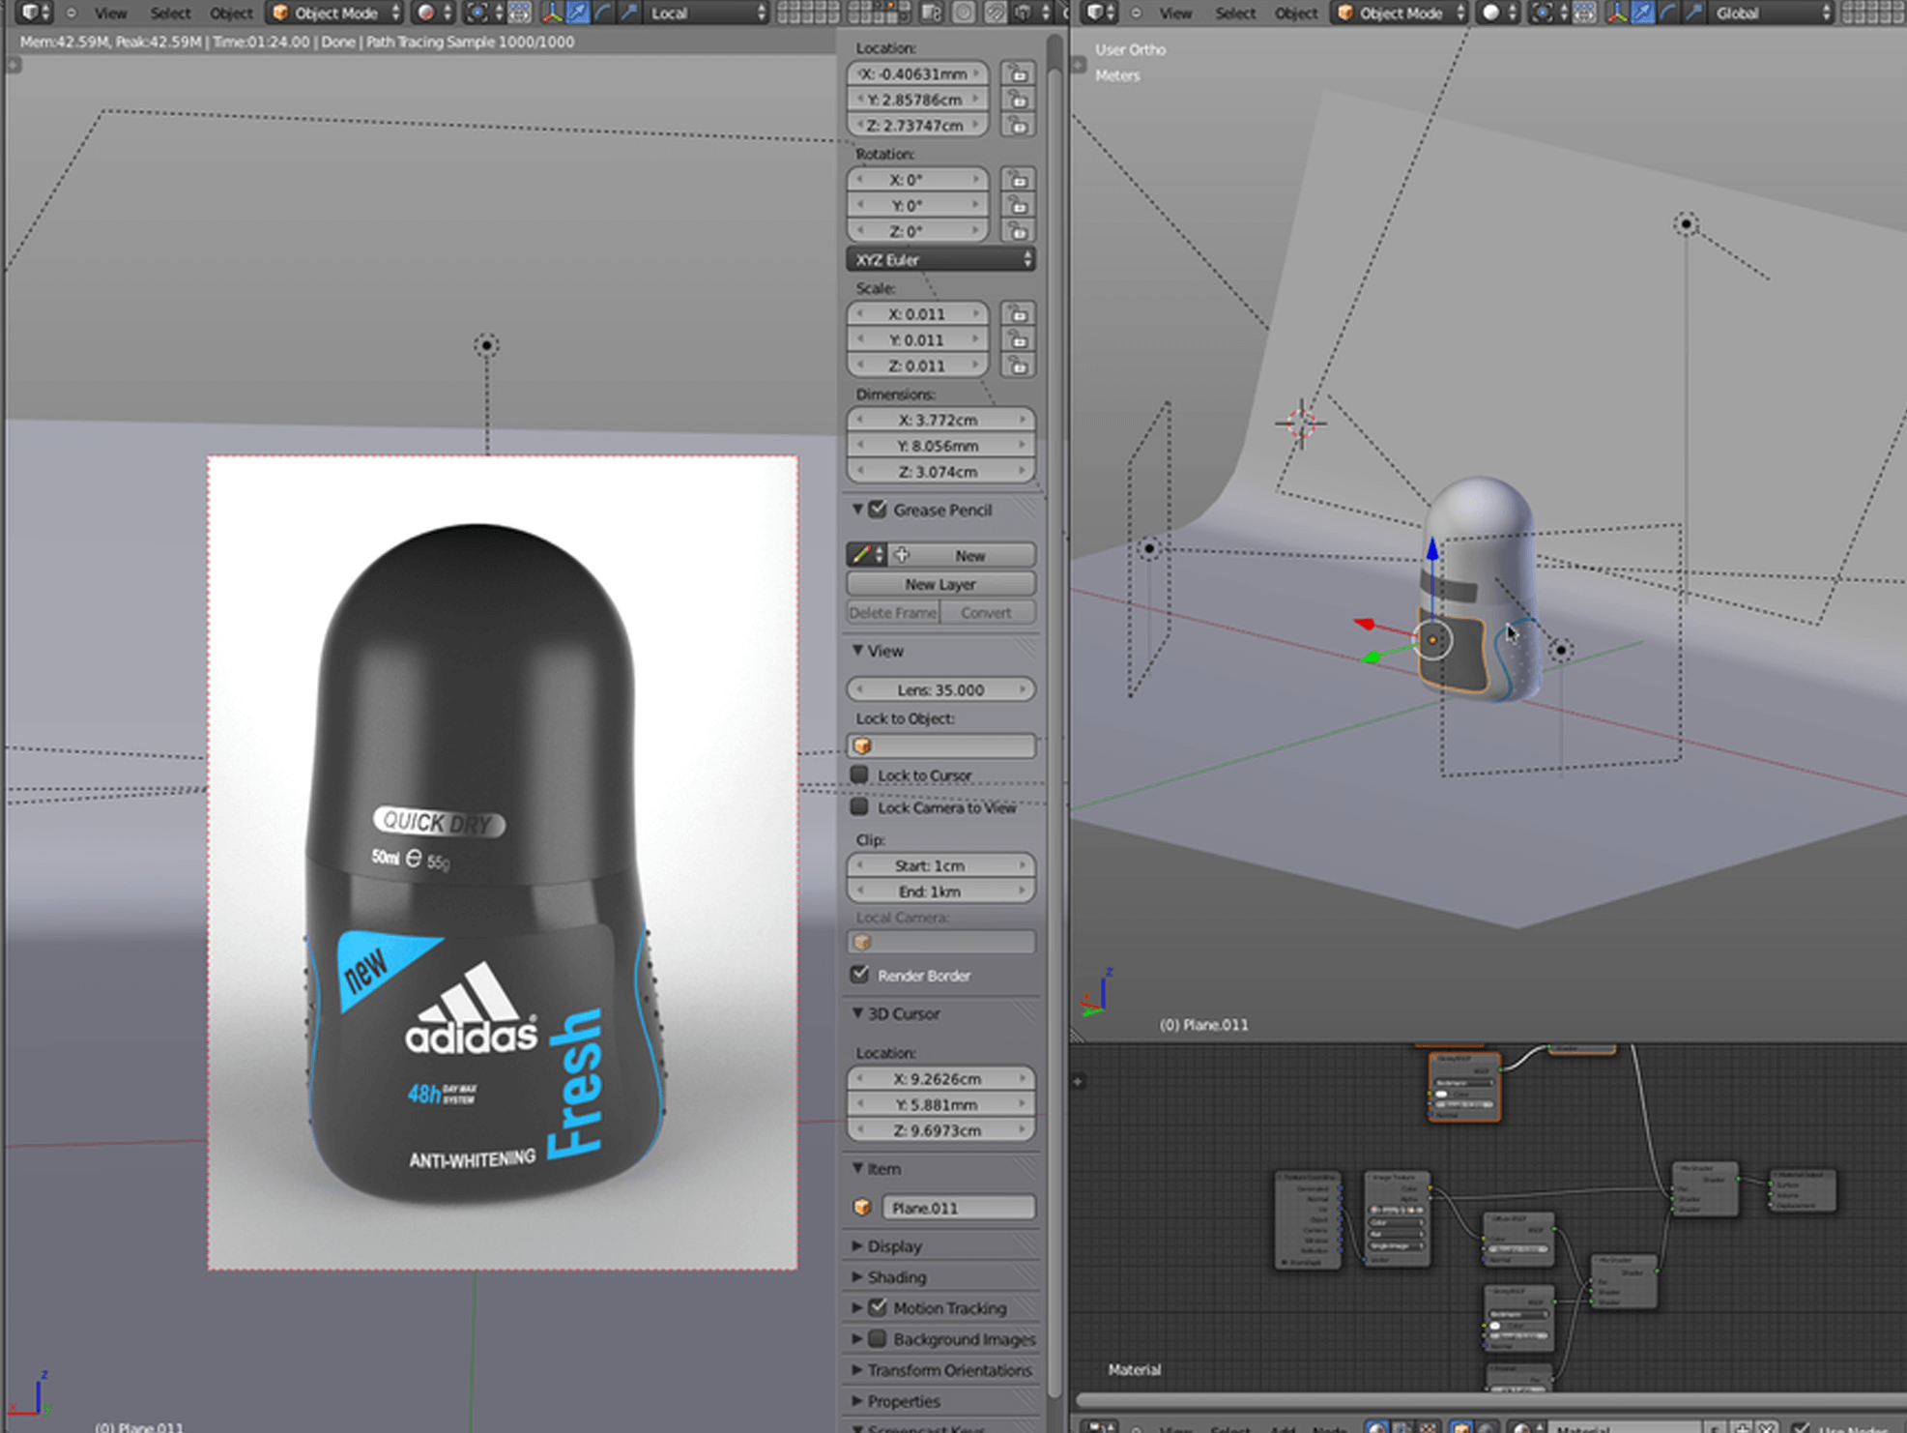Image resolution: width=1907 pixels, height=1433 pixels.
Task: Open pivot point selector in right viewport header
Action: tap(1549, 13)
